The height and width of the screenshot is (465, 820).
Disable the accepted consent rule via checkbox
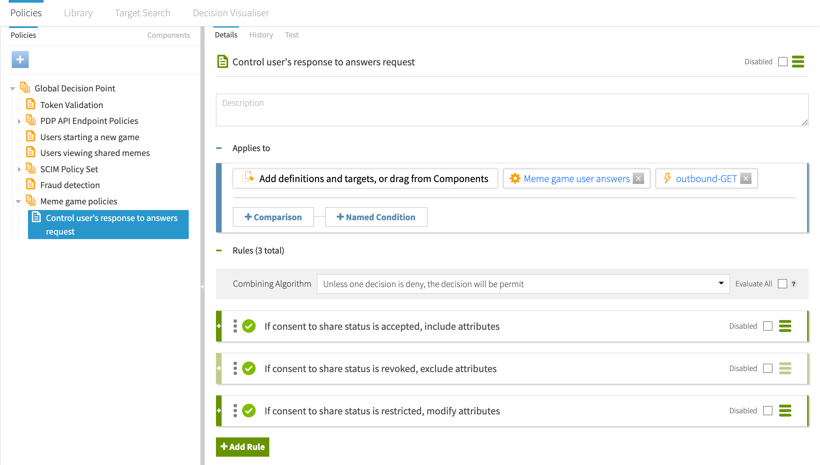pyautogui.click(x=768, y=326)
